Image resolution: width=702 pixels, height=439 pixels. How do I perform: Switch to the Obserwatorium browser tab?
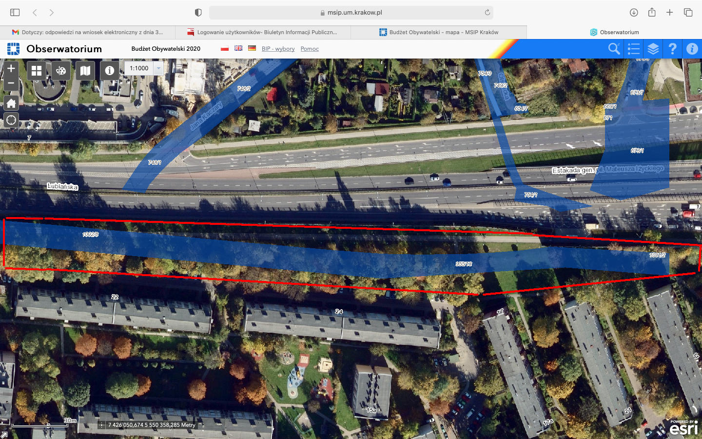(x=614, y=32)
